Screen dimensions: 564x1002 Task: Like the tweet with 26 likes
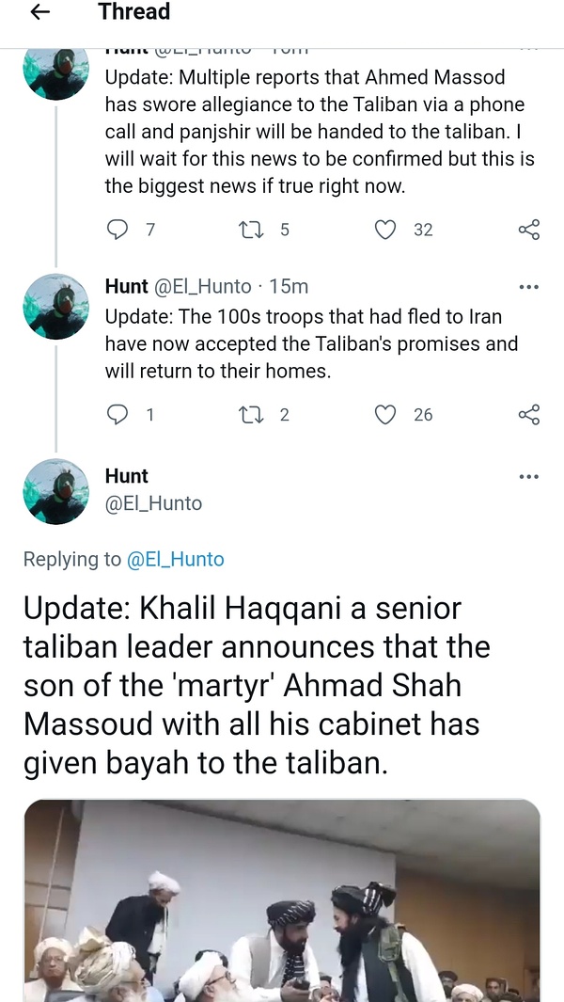pyautogui.click(x=385, y=414)
